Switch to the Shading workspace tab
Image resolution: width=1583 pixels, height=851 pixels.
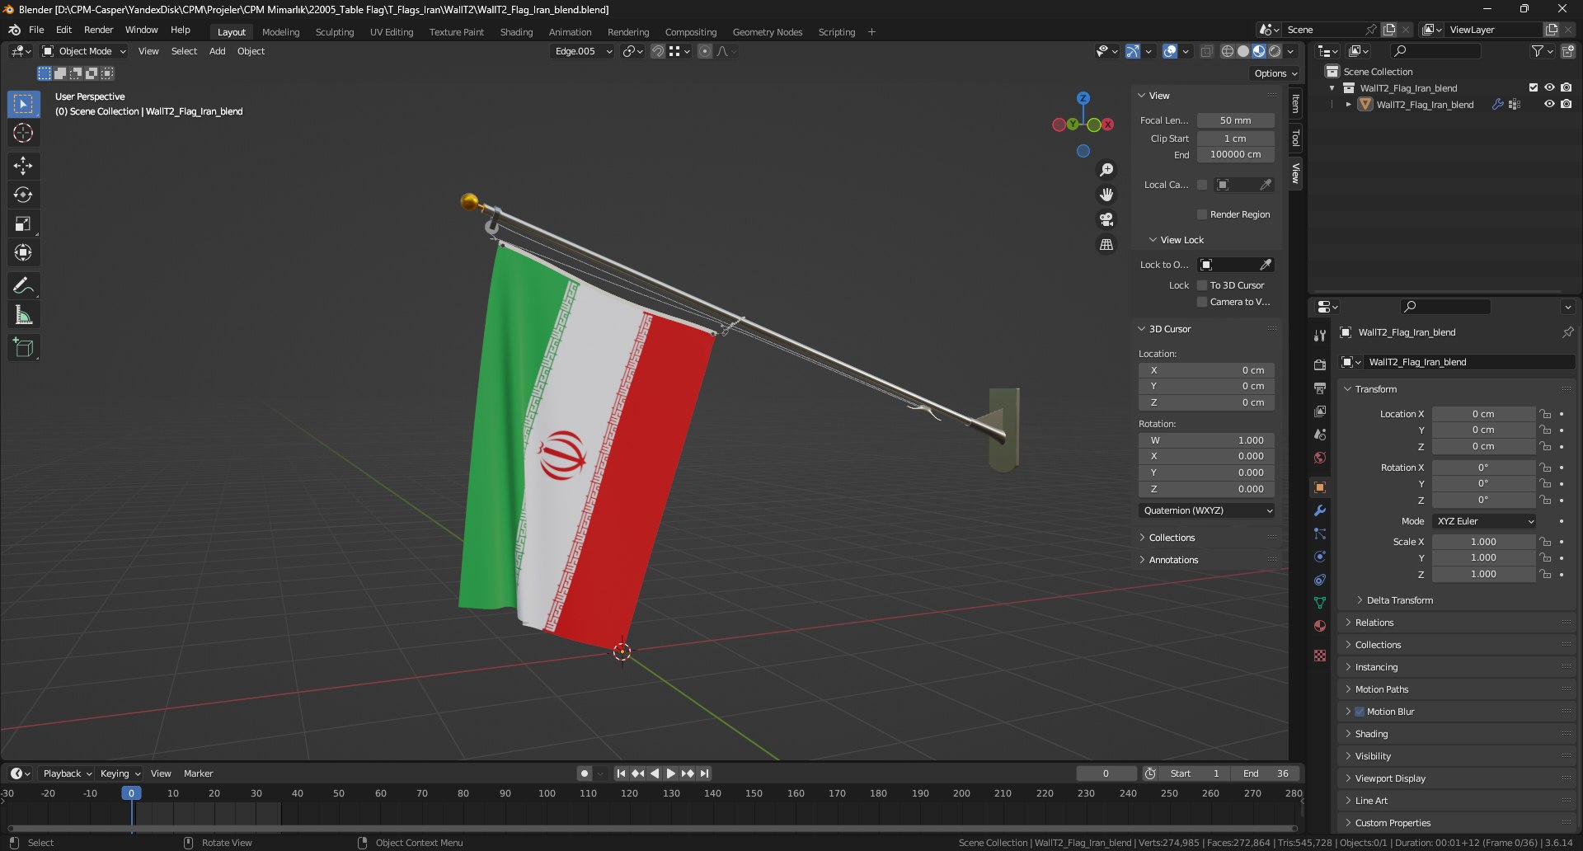point(516,32)
